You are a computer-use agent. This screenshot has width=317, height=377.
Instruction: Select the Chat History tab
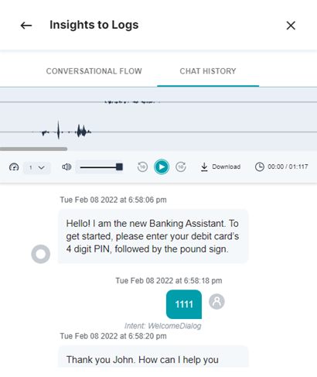208,71
